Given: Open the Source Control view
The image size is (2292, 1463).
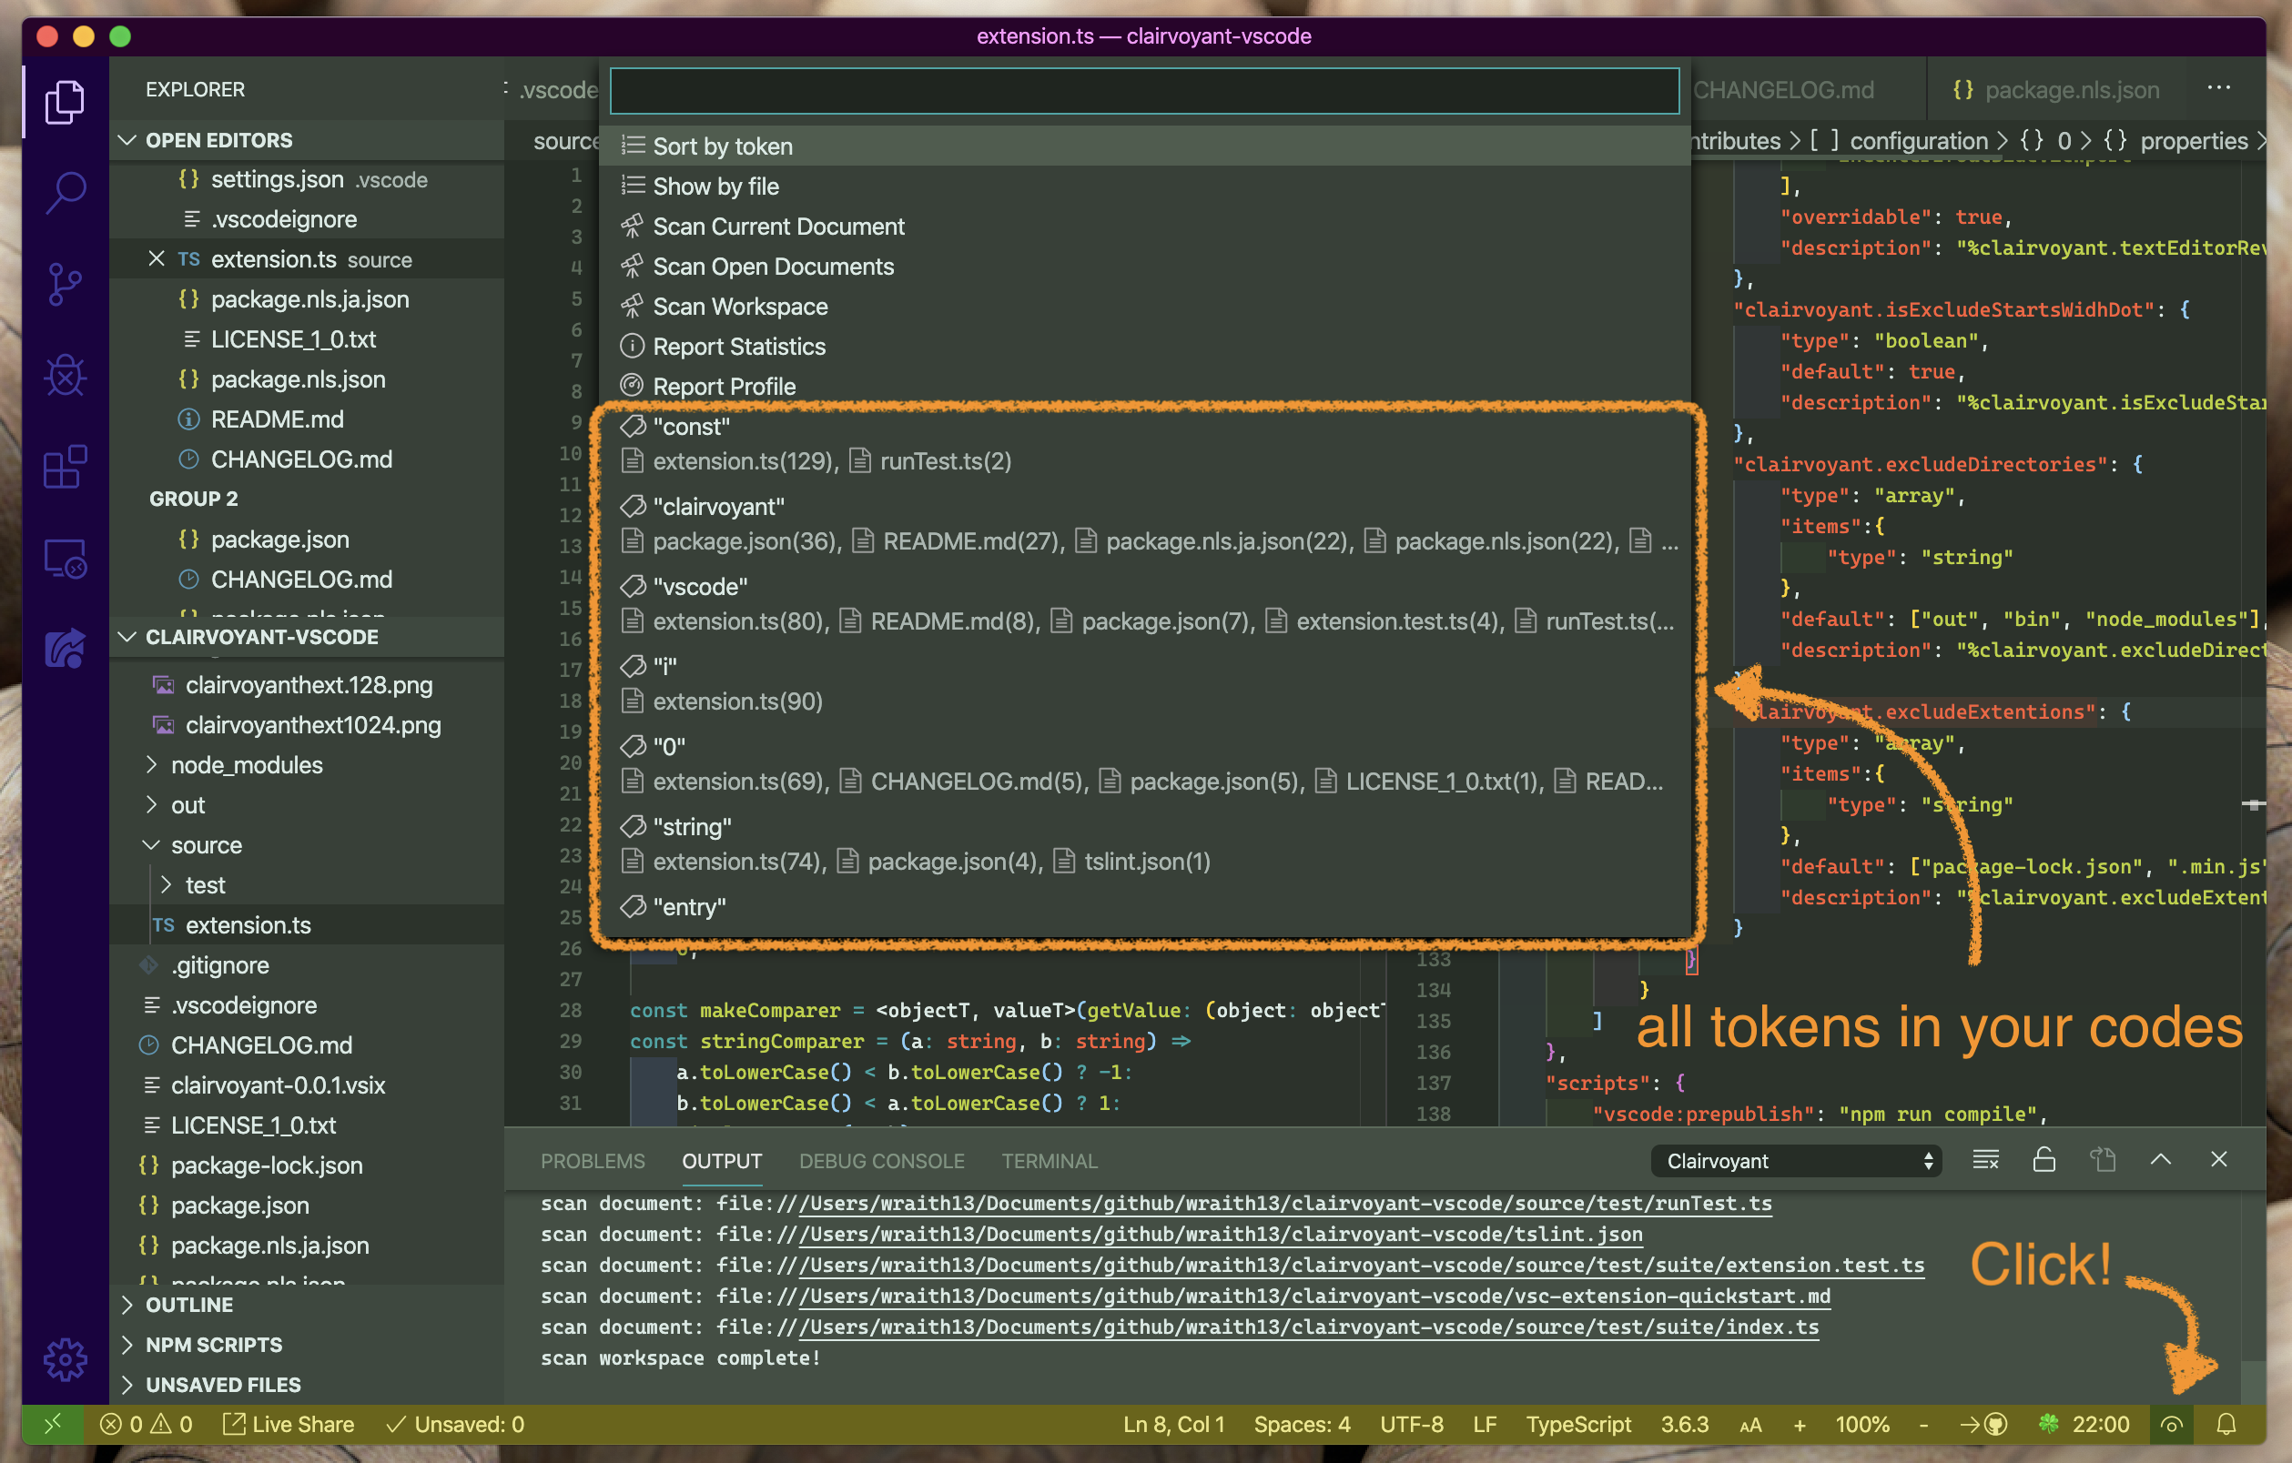Looking at the screenshot, I should point(65,285).
